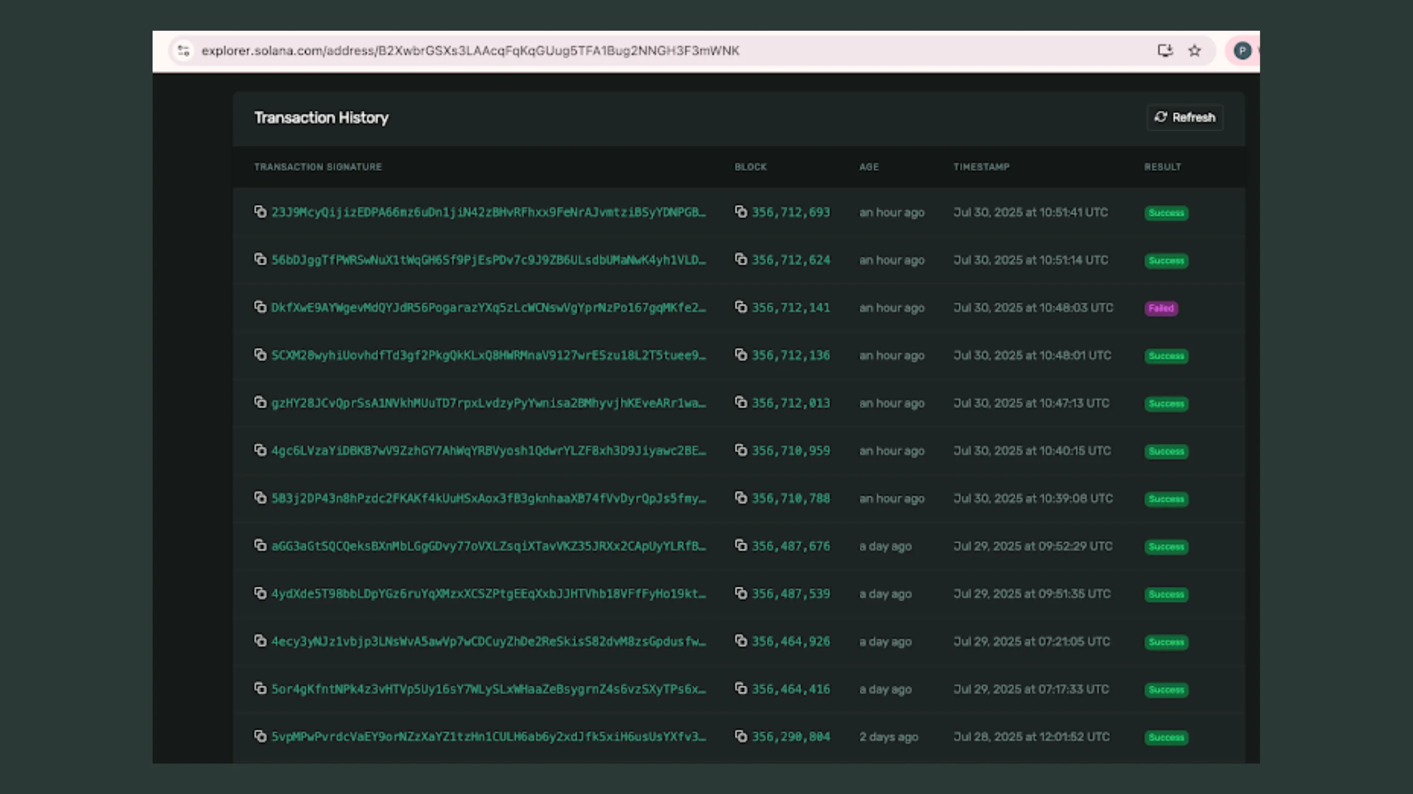Open transaction 4ydXde5T98bbLDpYGz6 signature link

(x=489, y=594)
